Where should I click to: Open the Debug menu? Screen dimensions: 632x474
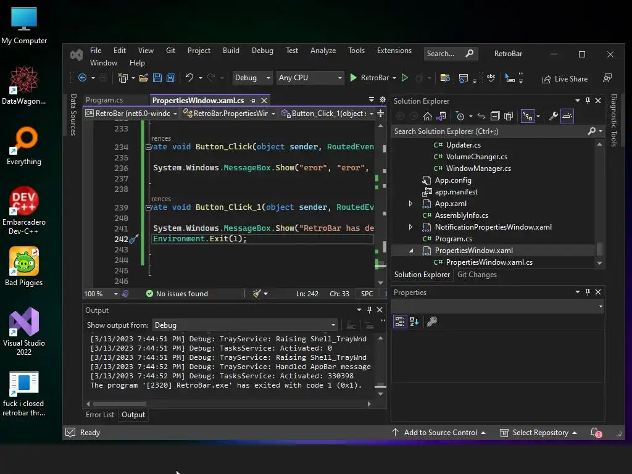coord(262,51)
